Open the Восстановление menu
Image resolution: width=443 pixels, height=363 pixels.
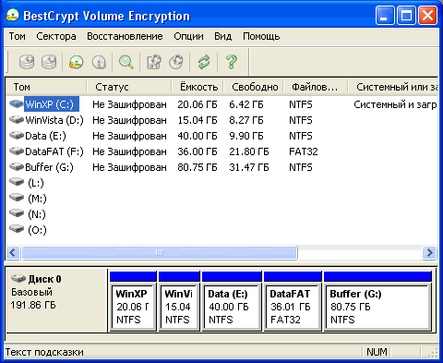point(125,36)
